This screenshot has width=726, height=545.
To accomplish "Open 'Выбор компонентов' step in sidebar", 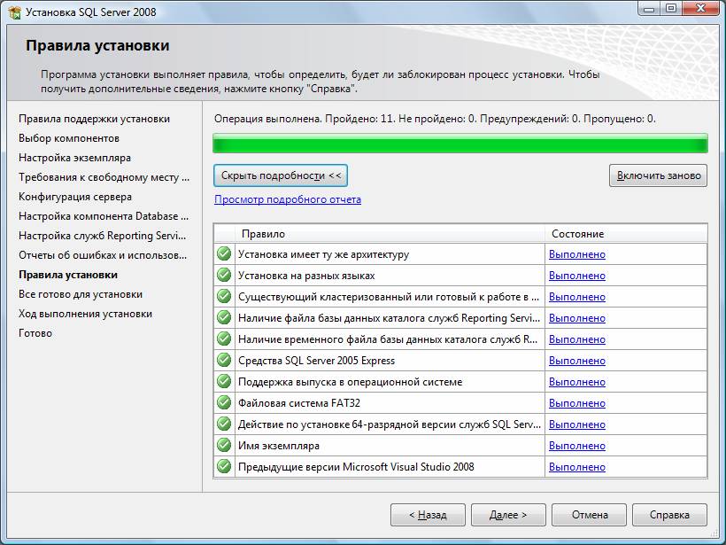I will tap(69, 138).
